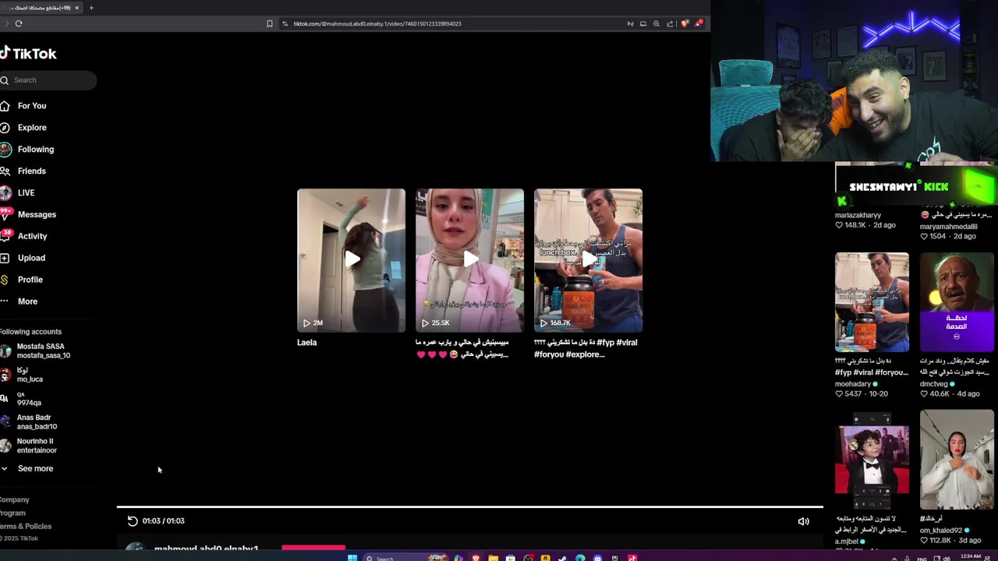The width and height of the screenshot is (998, 561).
Task: Click the mariazakharyy username
Action: point(858,215)
